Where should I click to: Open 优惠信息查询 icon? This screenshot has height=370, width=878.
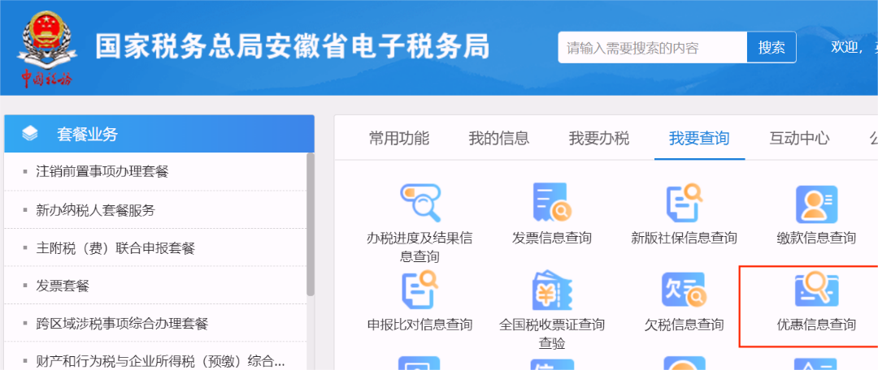tap(816, 290)
